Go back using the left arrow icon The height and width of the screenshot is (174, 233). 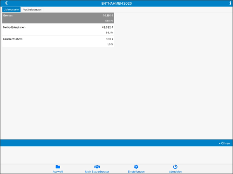click(x=6, y=3)
